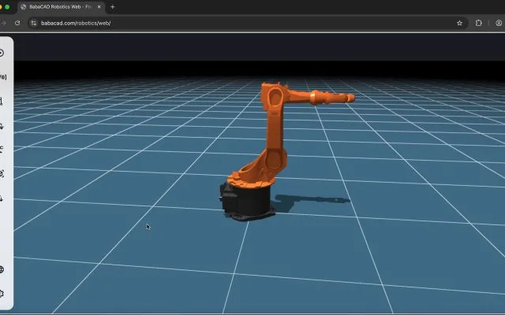Bookmark this page with the star
505x315 pixels.
[459, 23]
